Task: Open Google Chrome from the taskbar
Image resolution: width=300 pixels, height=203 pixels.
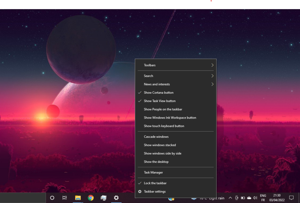Action: (x=91, y=198)
